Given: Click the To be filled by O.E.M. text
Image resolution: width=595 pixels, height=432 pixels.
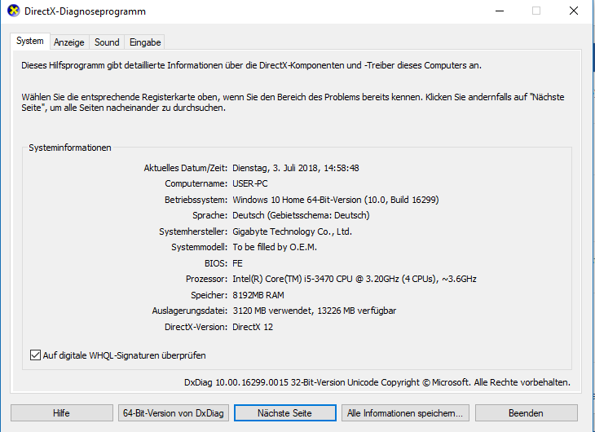Looking at the screenshot, I should 275,247.
